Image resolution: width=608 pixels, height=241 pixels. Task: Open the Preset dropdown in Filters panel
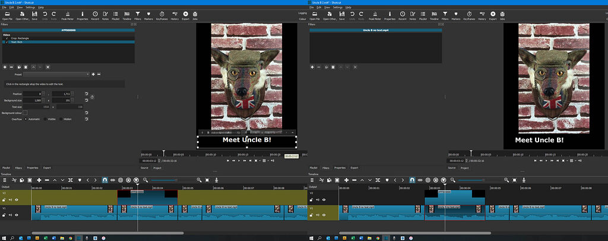coord(58,74)
